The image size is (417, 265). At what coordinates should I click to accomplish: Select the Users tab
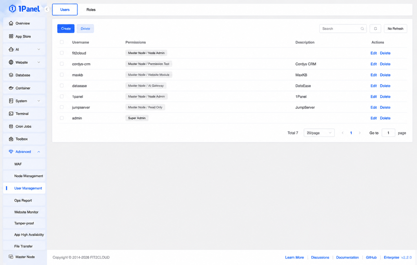65,10
